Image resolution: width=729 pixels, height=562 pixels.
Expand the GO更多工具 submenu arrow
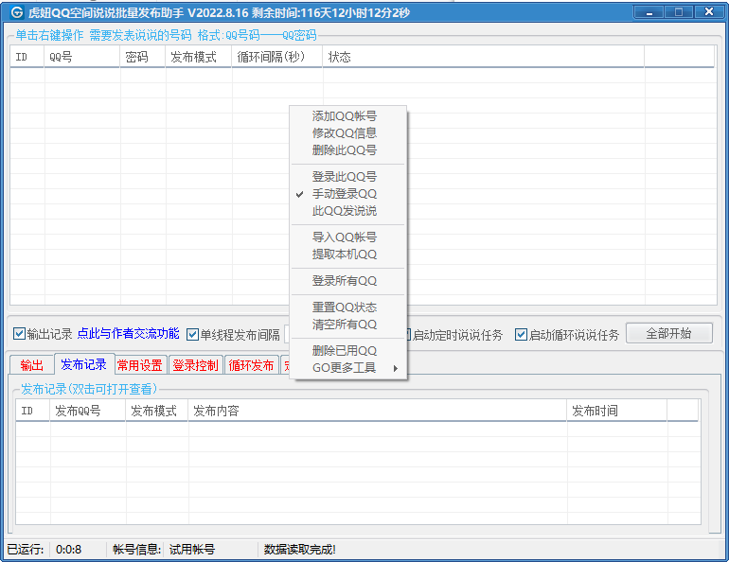click(x=395, y=368)
